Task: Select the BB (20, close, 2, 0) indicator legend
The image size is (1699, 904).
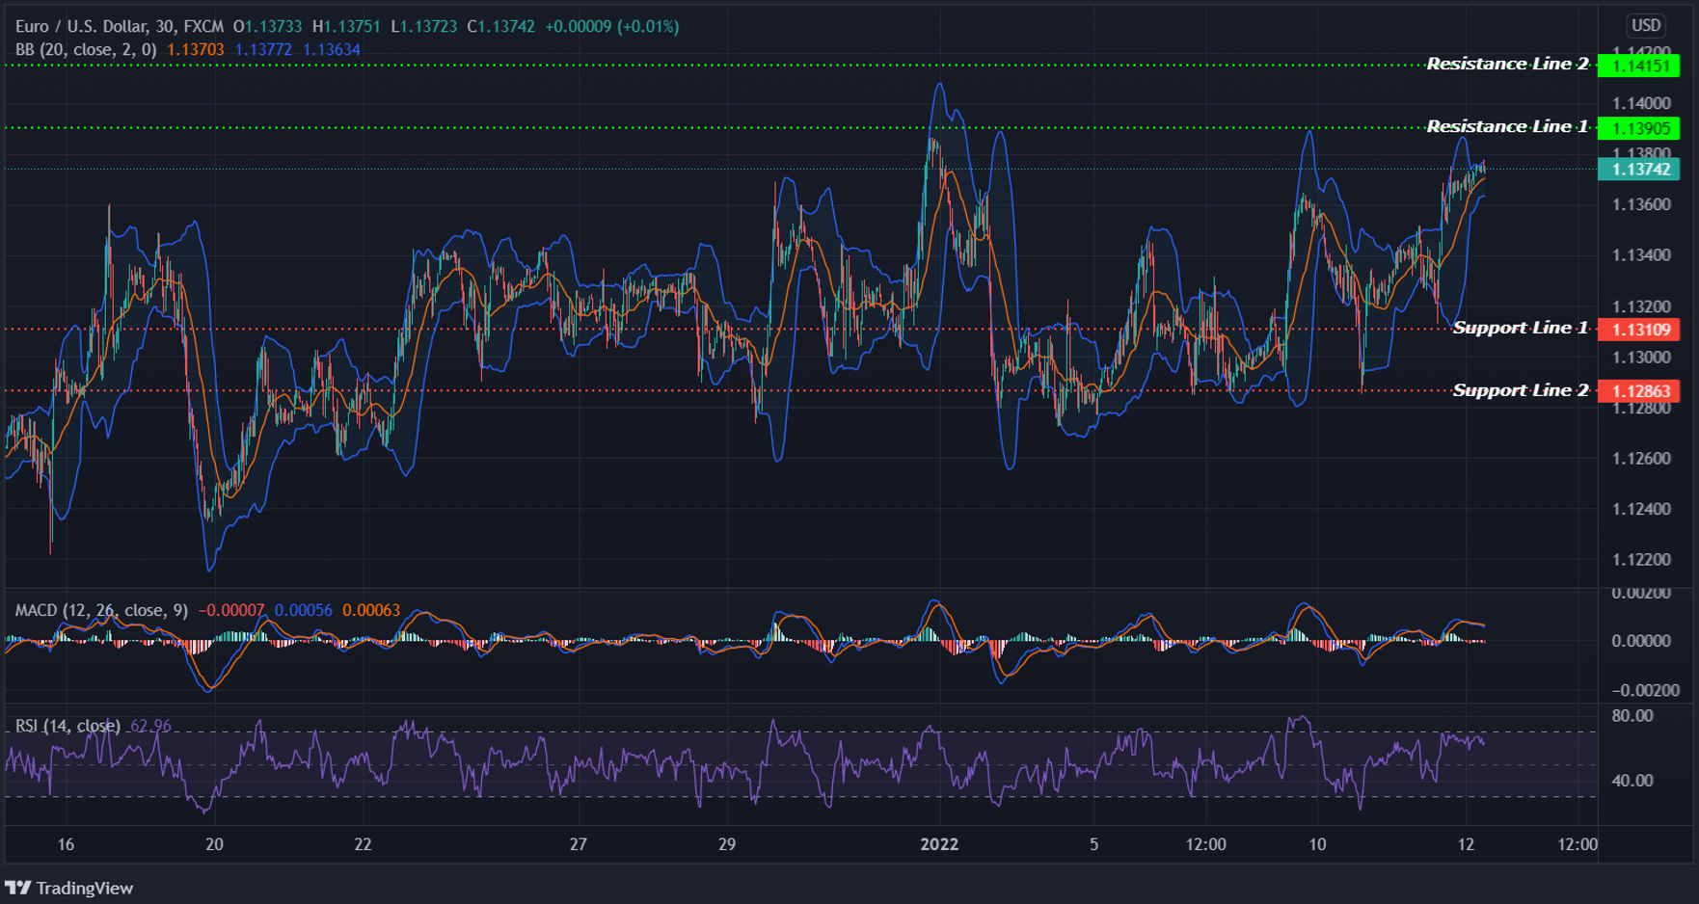Action: click(x=87, y=47)
